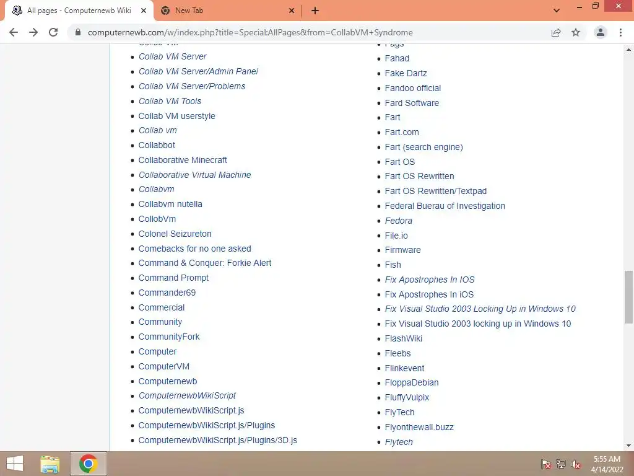Open the taskbar clock showing 5:55 AM
Screen dimensions: 634x476
pos(607,464)
